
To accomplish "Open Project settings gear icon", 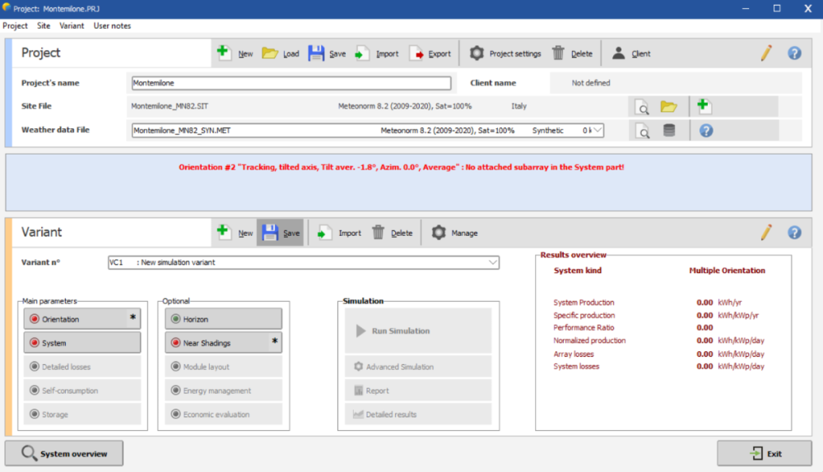I will (477, 53).
